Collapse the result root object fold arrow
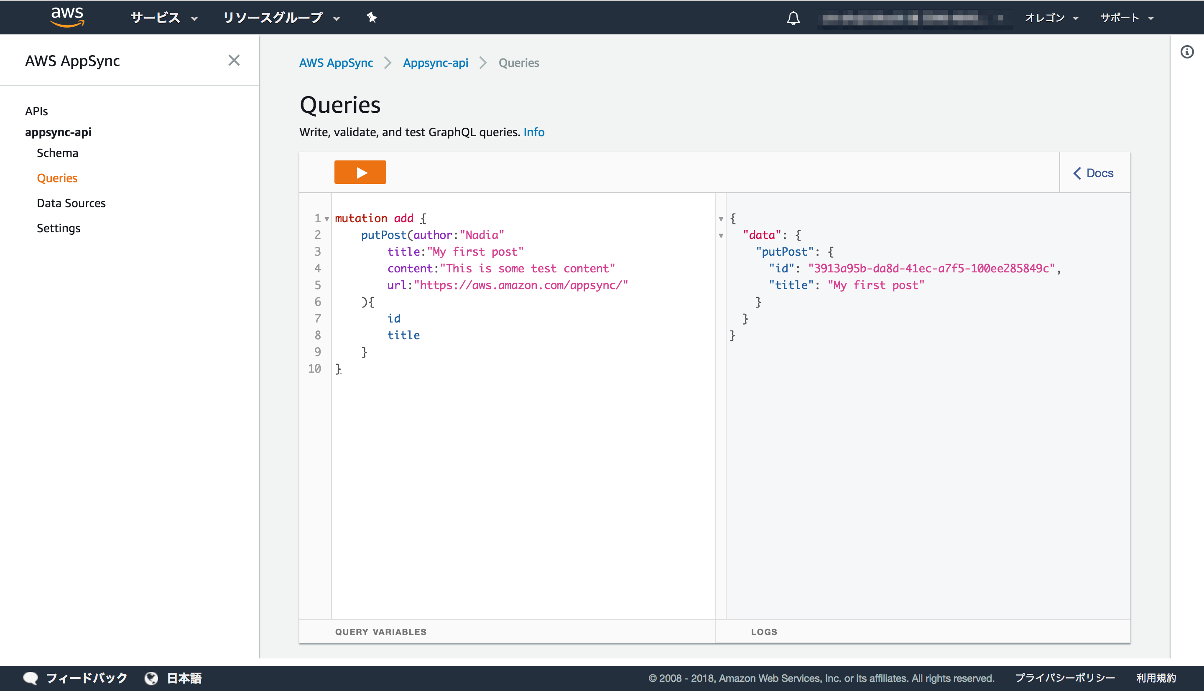Viewport: 1204px width, 691px height. point(721,219)
